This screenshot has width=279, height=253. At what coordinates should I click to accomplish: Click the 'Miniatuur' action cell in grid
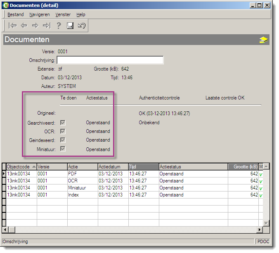[x=83, y=188]
